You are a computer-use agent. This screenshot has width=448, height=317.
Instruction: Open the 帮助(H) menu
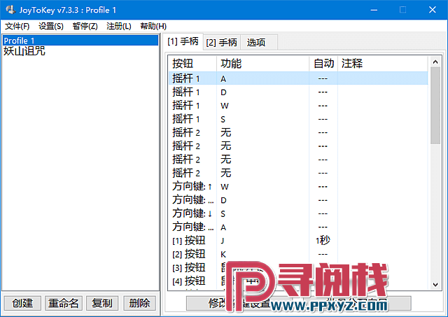click(x=153, y=27)
